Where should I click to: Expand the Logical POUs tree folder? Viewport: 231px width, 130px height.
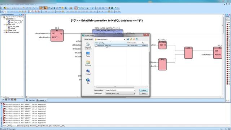(4, 30)
